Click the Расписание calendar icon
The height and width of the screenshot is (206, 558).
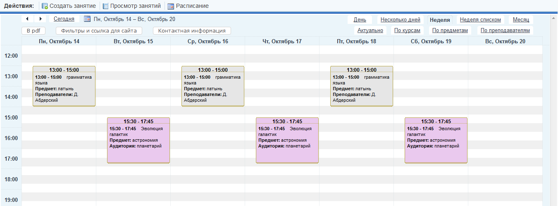click(171, 6)
